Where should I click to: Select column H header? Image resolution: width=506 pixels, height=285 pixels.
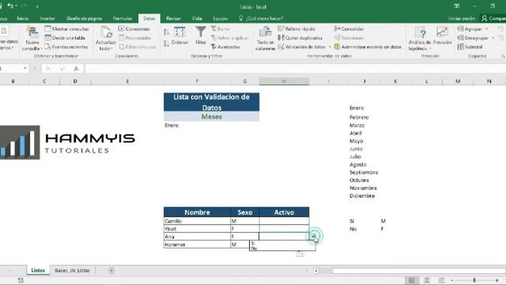(284, 81)
